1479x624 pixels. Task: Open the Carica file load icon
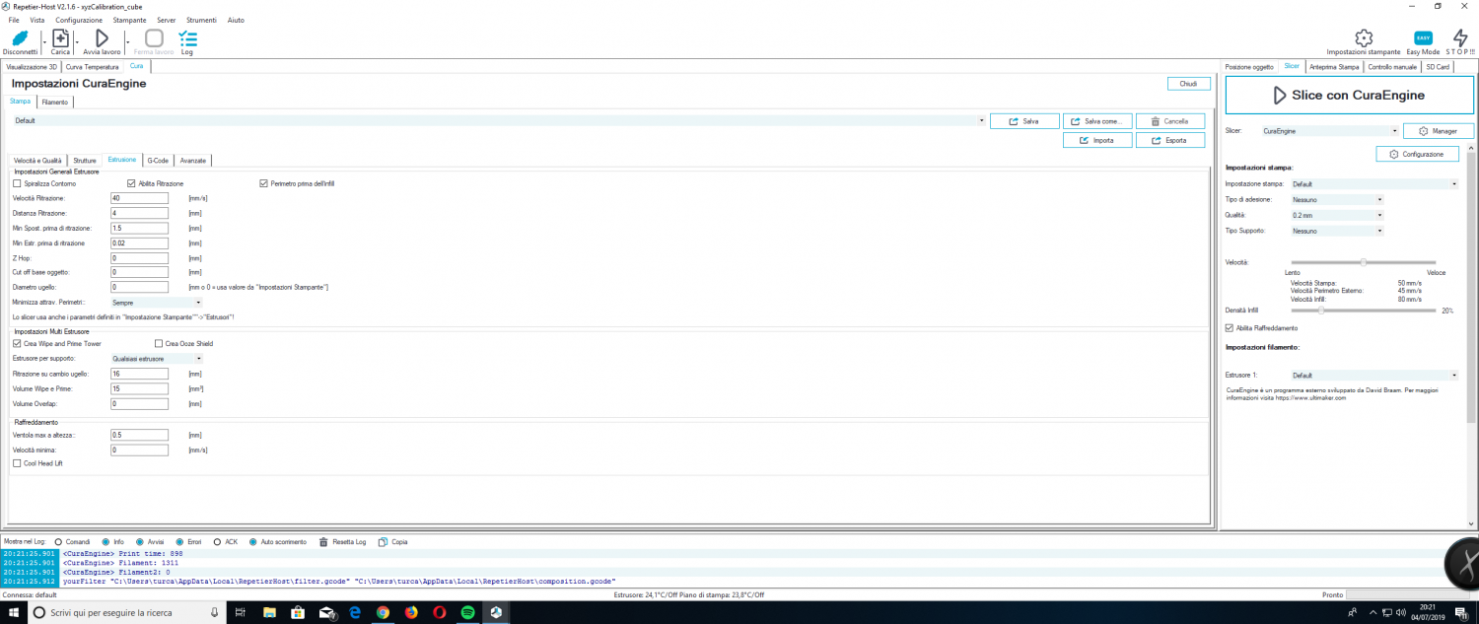pyautogui.click(x=60, y=38)
